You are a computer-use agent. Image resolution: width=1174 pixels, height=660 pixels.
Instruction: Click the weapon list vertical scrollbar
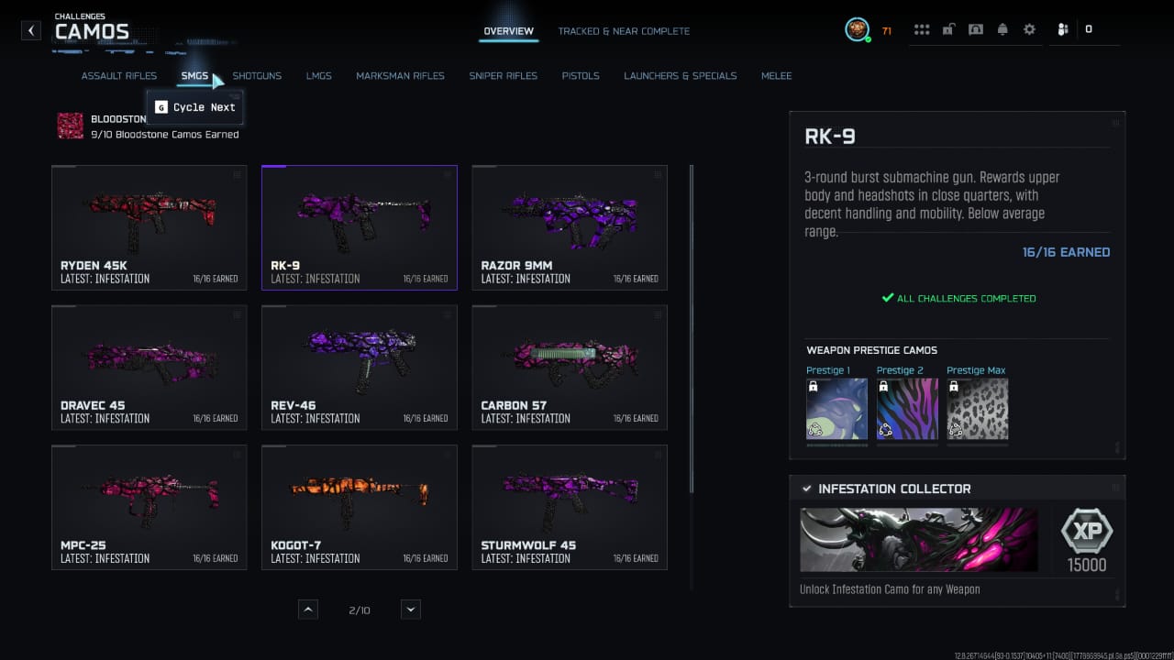pos(692,330)
